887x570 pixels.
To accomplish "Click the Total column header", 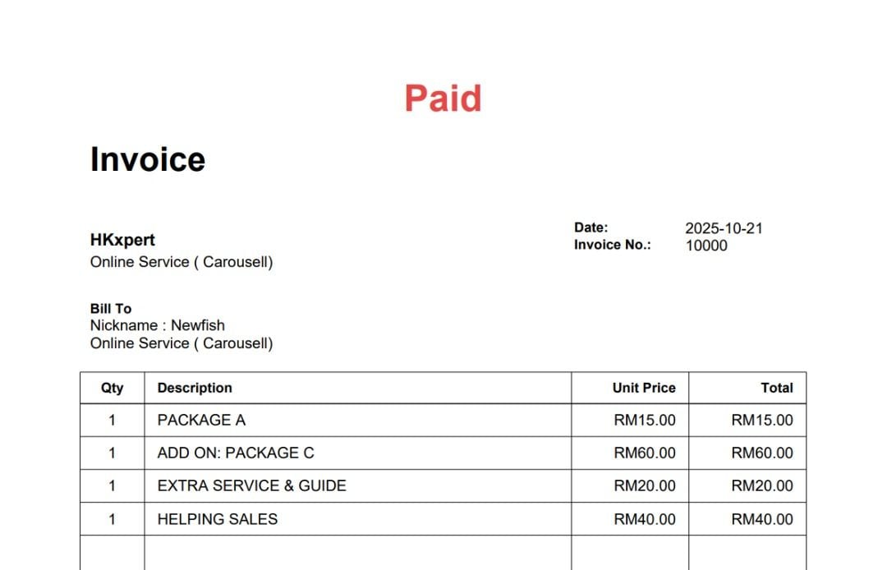I will [x=776, y=388].
